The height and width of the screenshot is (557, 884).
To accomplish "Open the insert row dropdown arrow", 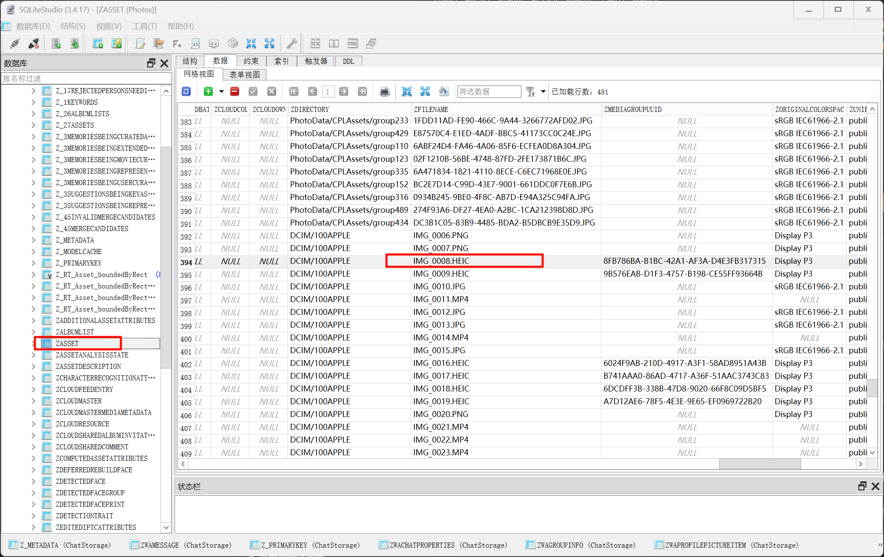I will (221, 91).
